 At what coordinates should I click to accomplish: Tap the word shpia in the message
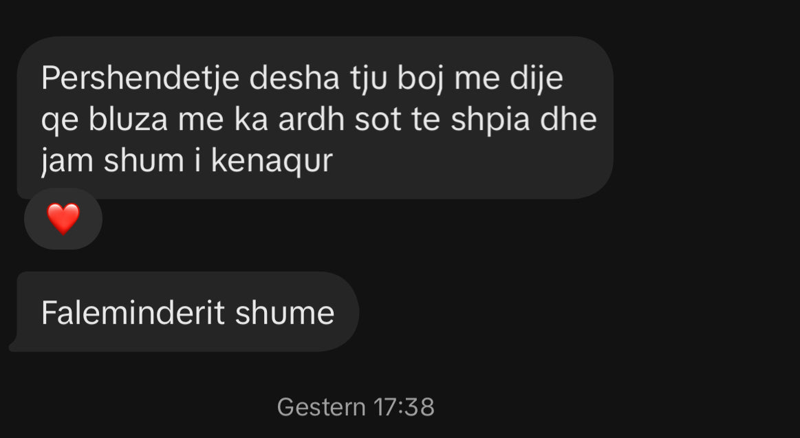coord(491,120)
